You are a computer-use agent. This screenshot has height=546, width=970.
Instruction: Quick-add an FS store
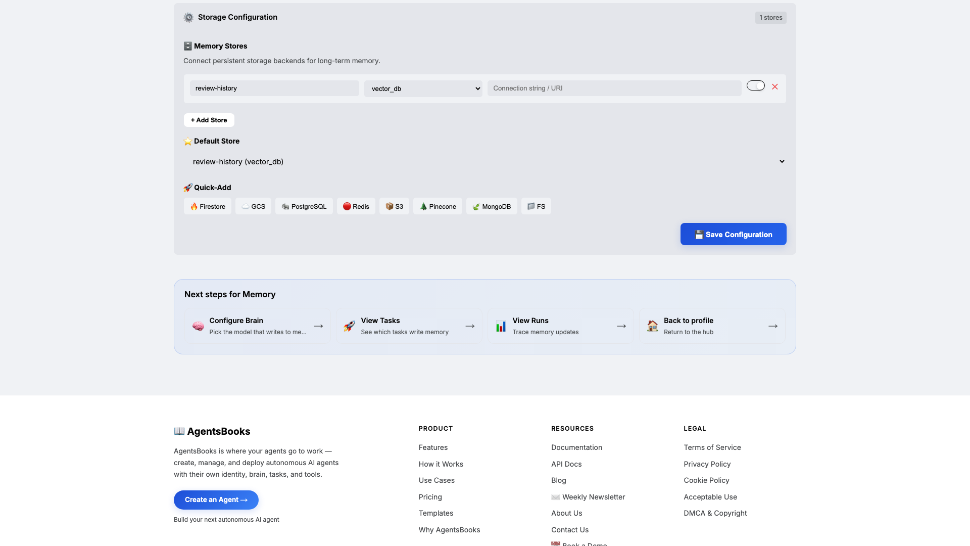(536, 206)
